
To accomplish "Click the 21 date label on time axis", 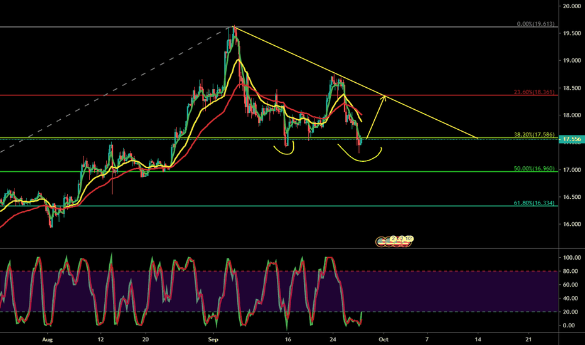I will click(529, 339).
